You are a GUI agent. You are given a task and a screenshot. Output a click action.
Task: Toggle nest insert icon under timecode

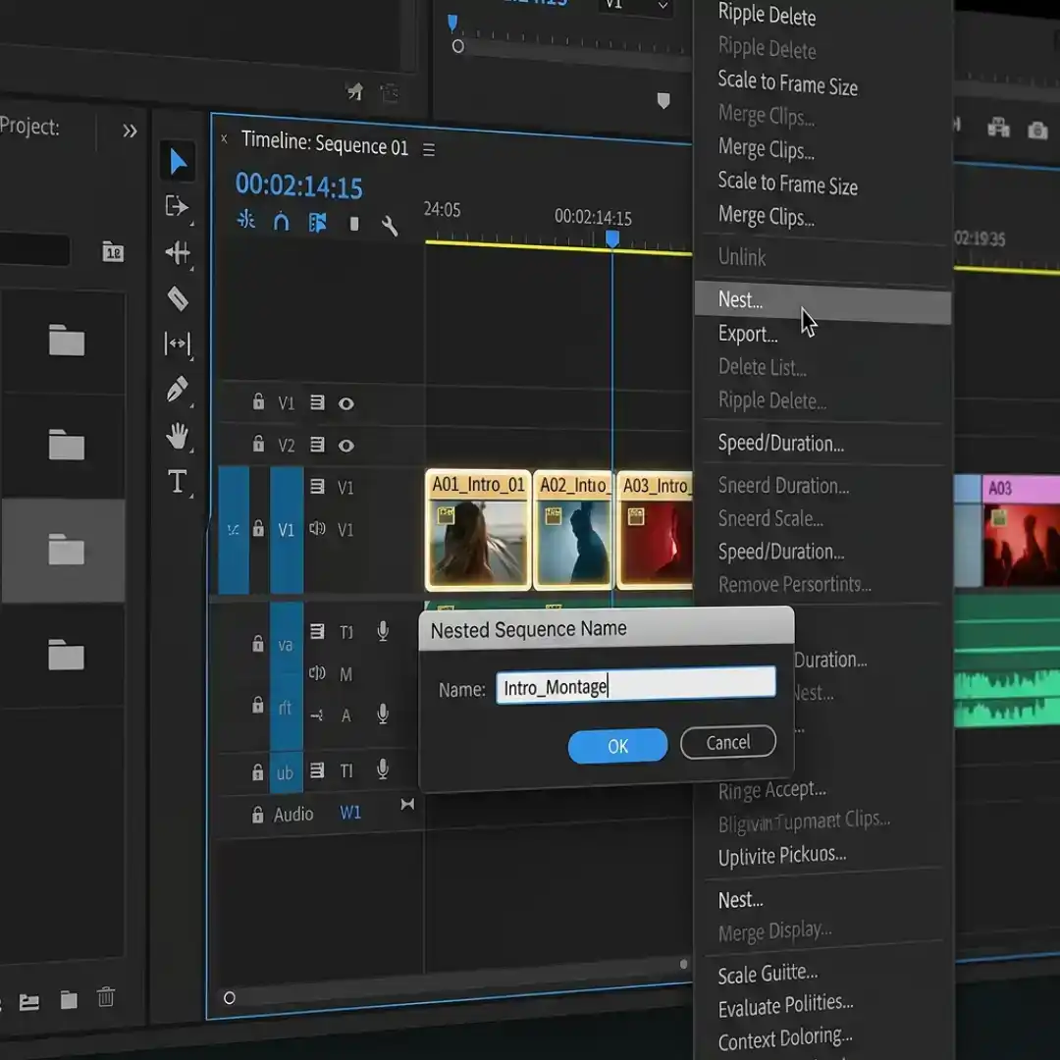click(246, 220)
